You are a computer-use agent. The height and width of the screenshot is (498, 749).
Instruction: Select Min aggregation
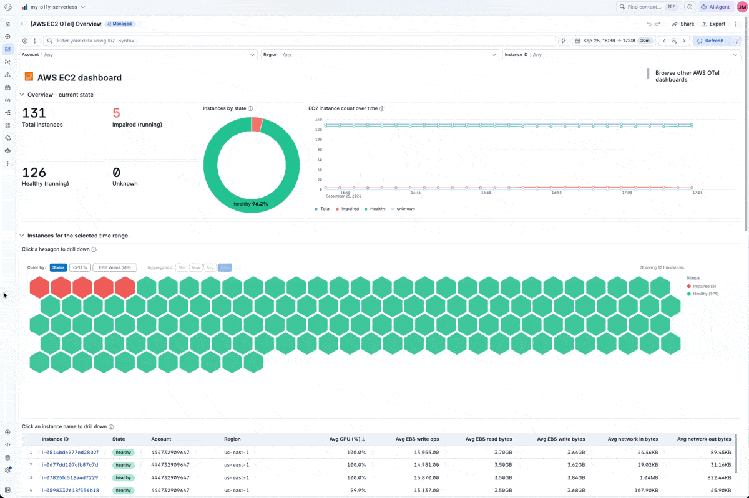pos(182,267)
